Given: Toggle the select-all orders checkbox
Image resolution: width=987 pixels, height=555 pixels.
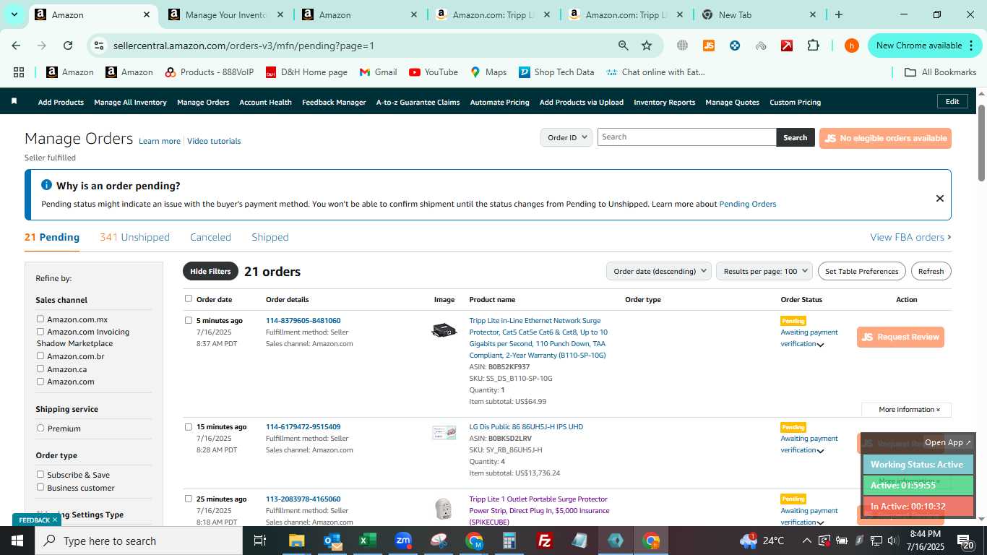Looking at the screenshot, I should 189,298.
